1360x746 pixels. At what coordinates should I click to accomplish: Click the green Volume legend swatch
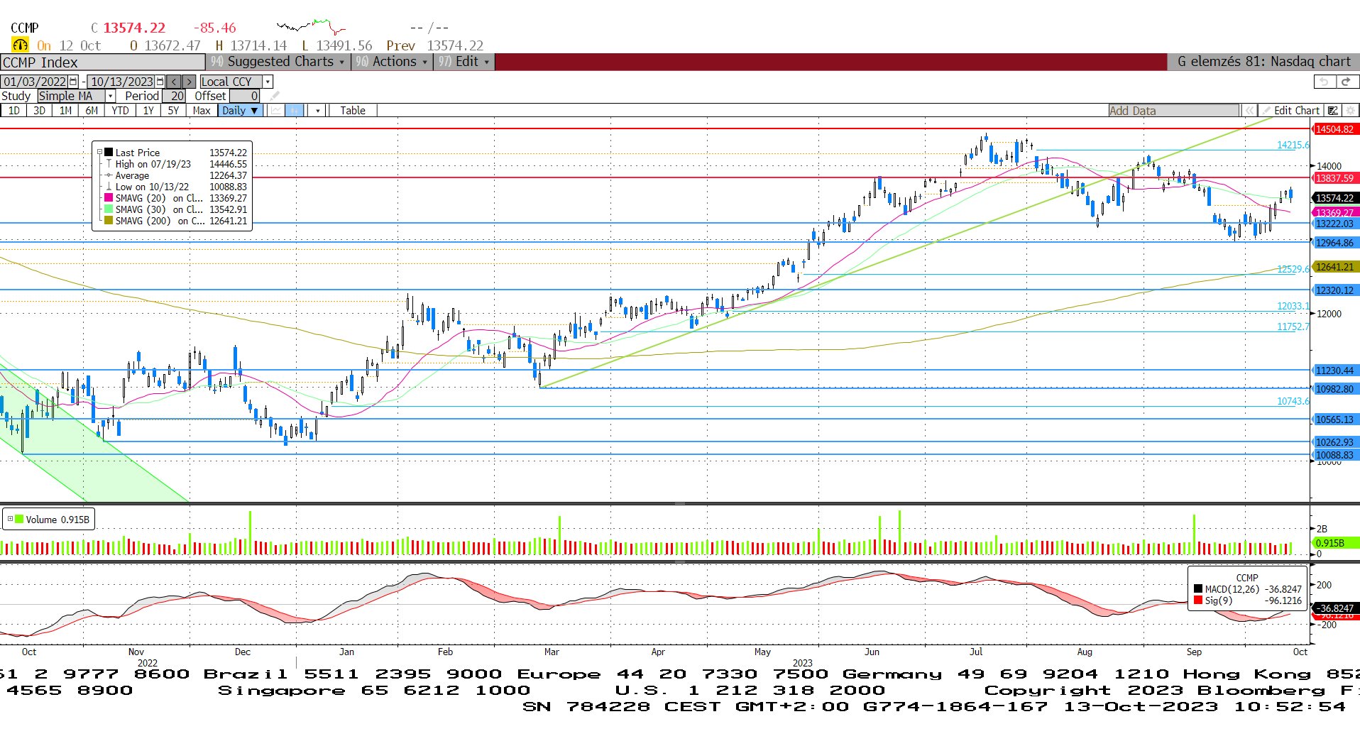[19, 519]
